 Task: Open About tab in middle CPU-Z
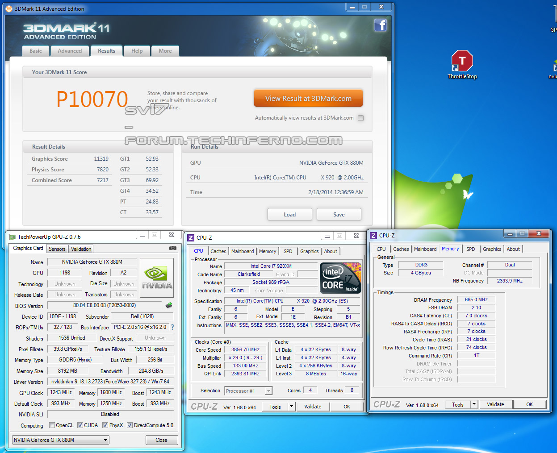(x=331, y=251)
